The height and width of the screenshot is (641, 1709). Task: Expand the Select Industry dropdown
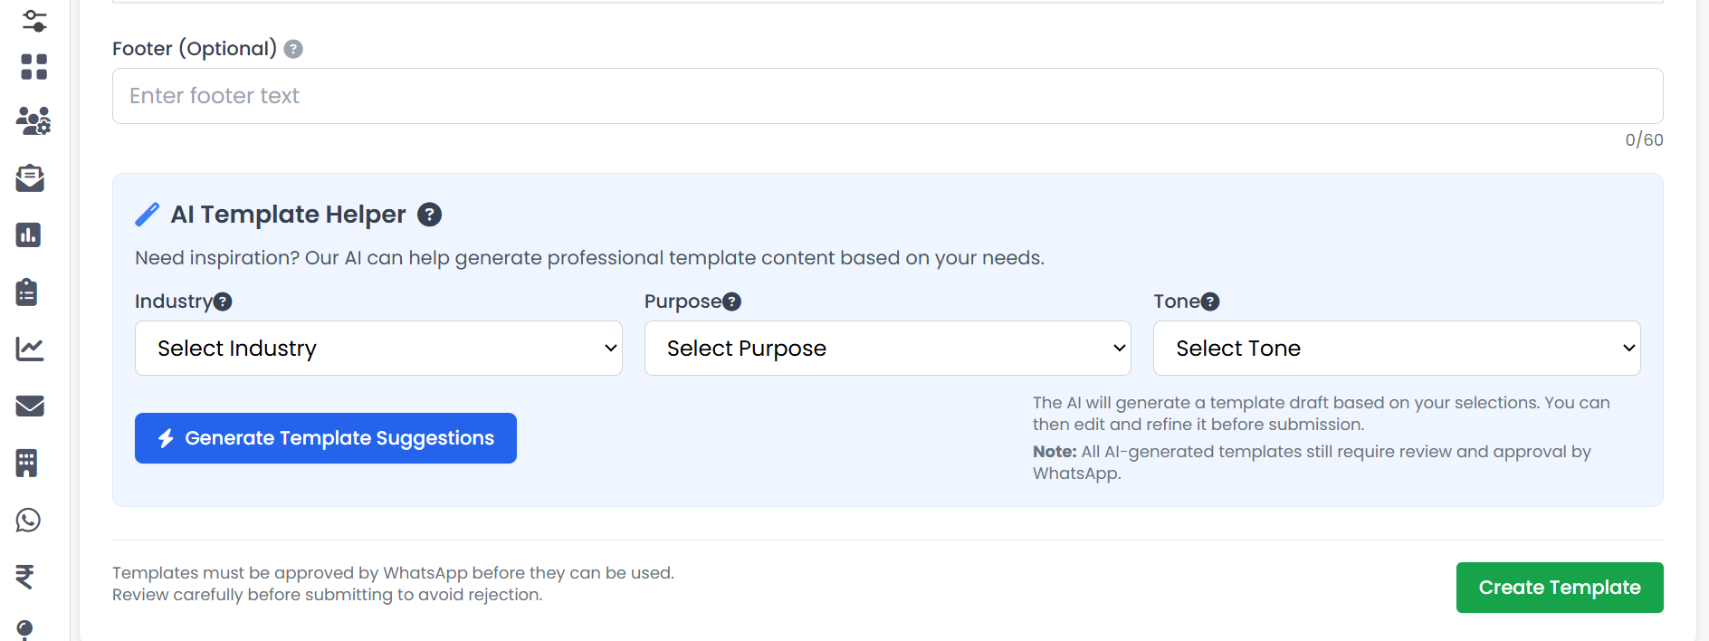[378, 349]
